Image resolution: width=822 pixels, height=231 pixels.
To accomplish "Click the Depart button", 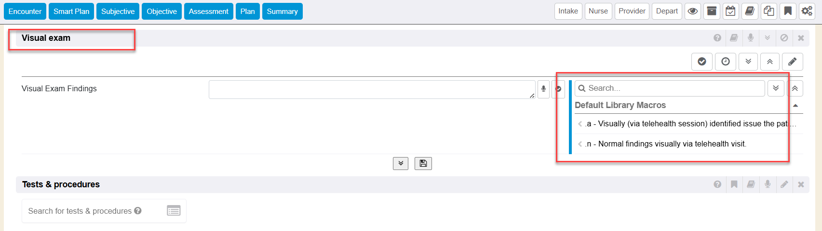I will 667,11.
